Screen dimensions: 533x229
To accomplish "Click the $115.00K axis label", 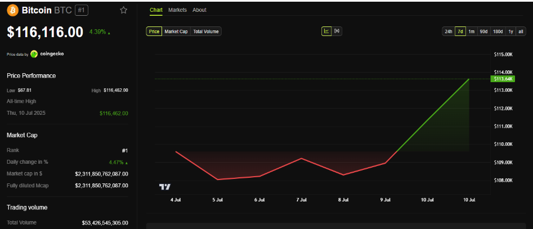I will (x=503, y=55).
